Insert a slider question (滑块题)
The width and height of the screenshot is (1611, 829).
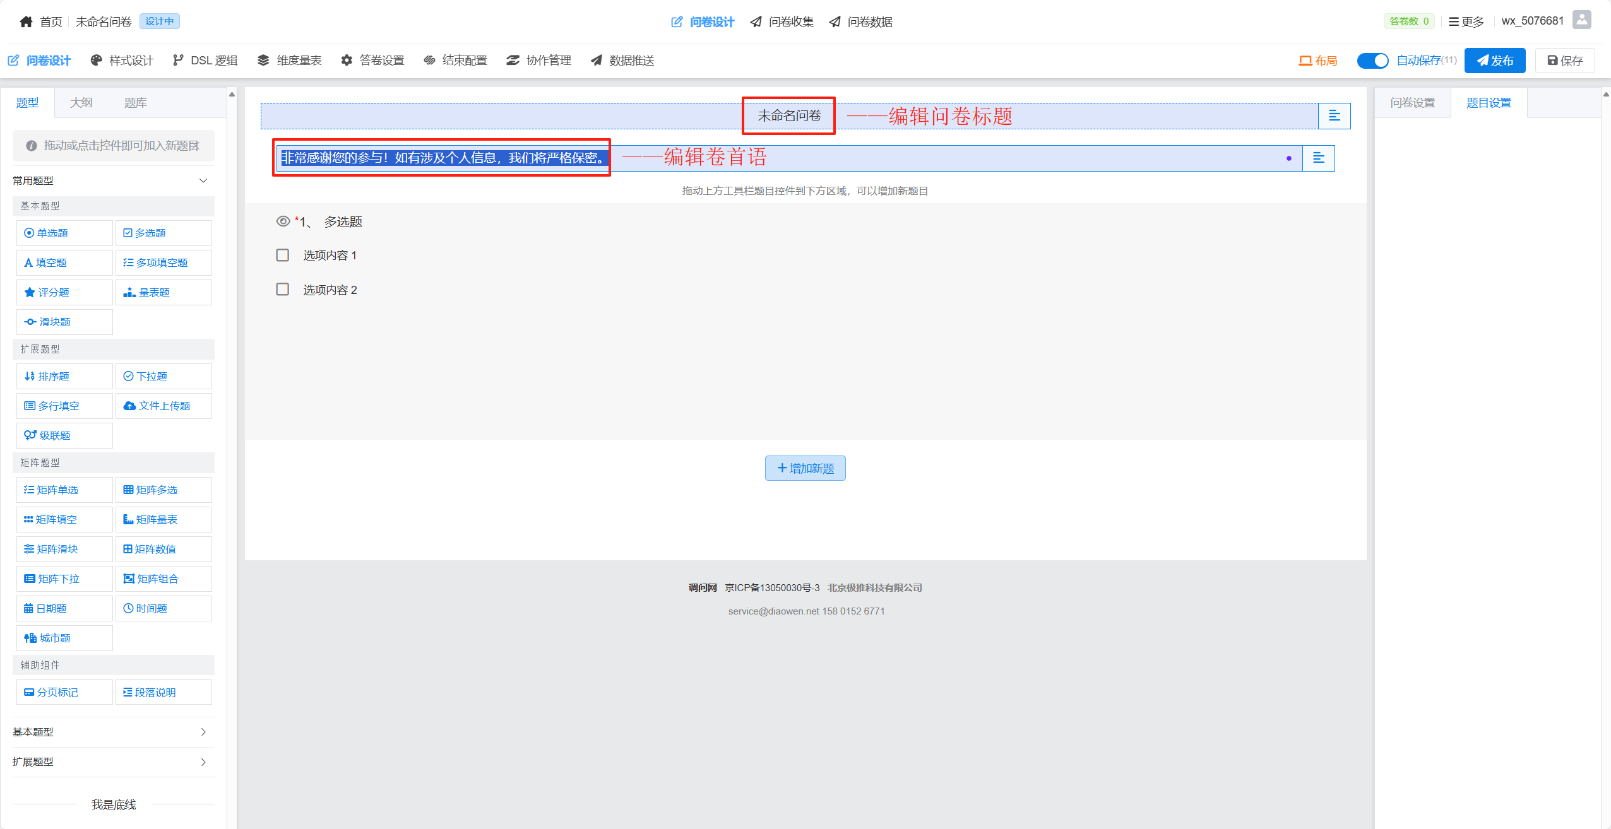(x=64, y=322)
